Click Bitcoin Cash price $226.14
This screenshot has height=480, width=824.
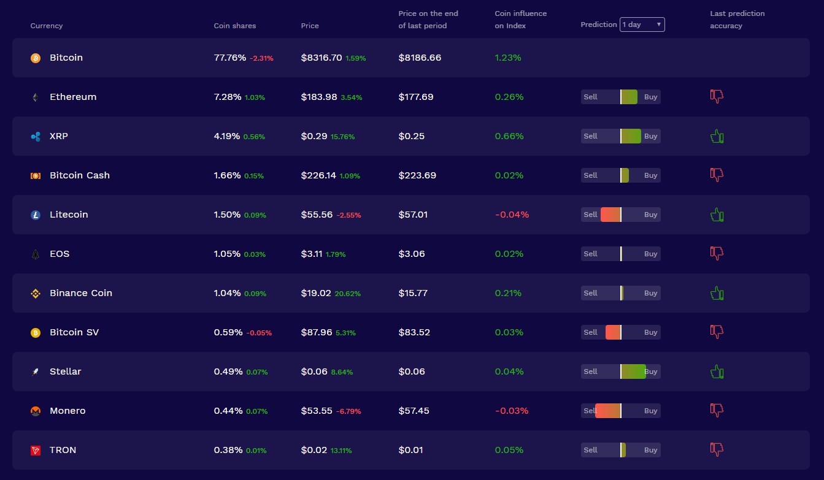318,175
